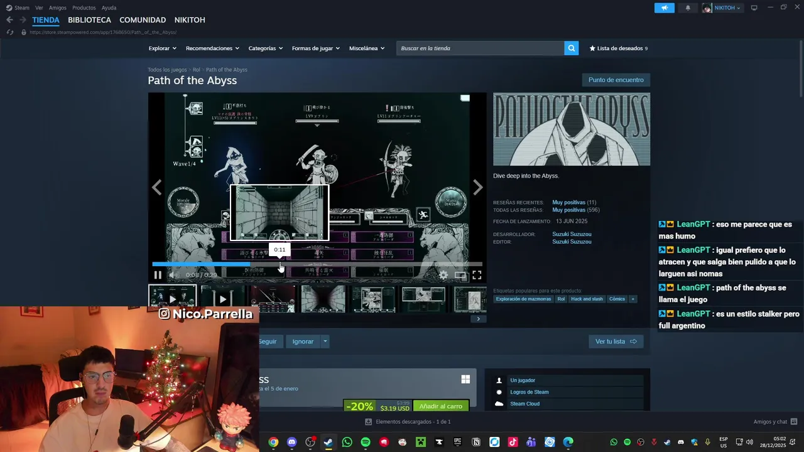Open the Amigos y chat panel
The height and width of the screenshot is (452, 804).
pos(775,422)
